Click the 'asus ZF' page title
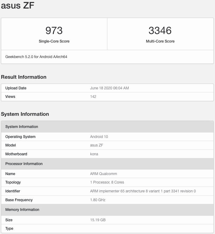215x234 pixels. [18, 5]
